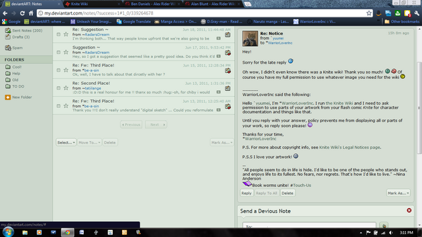Viewport: 422px width, 237px height.
Task: Open the Help folder
Action: (16, 73)
